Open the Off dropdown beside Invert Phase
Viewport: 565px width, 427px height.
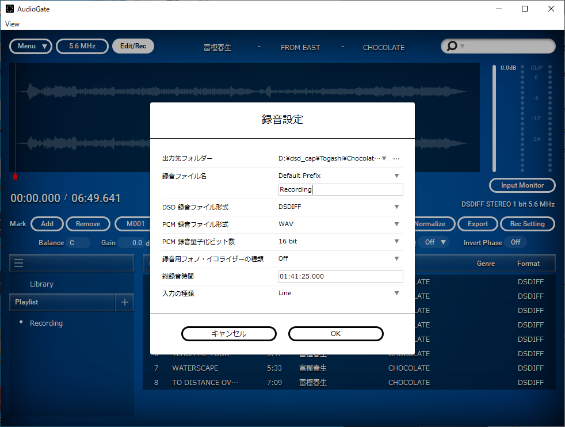coord(436,242)
